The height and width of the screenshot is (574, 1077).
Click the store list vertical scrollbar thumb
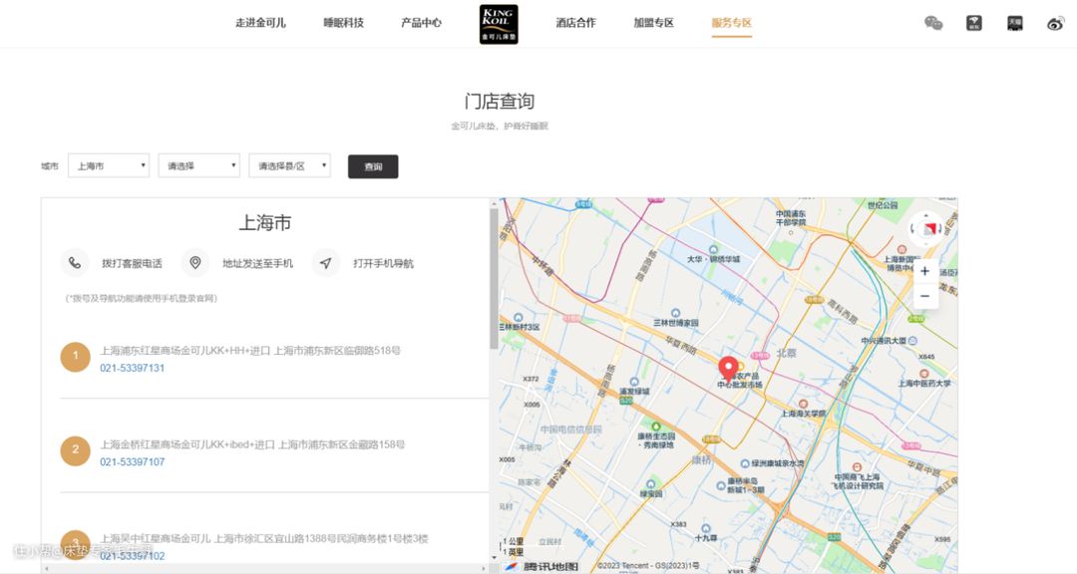(494, 278)
